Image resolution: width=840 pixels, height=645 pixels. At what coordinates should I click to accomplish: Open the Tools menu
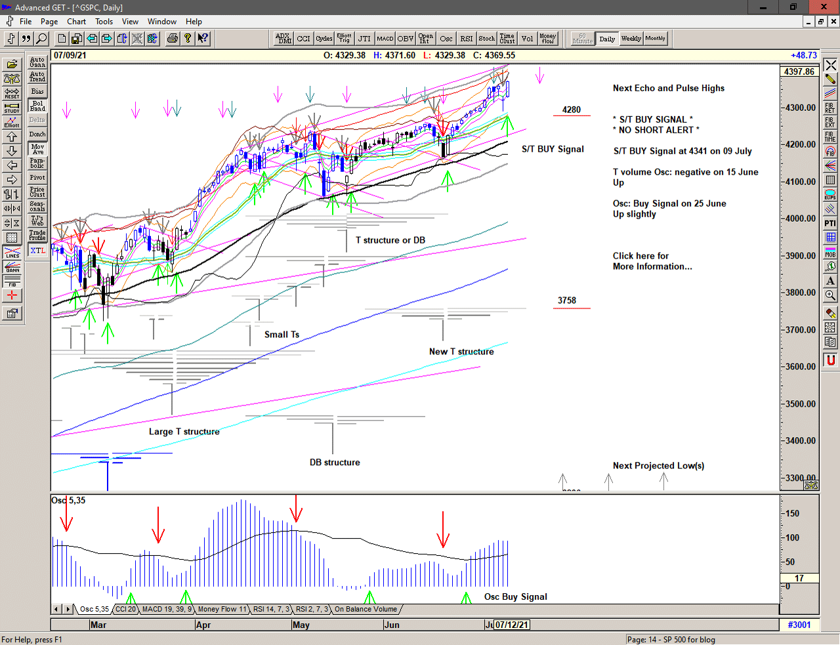[x=104, y=22]
